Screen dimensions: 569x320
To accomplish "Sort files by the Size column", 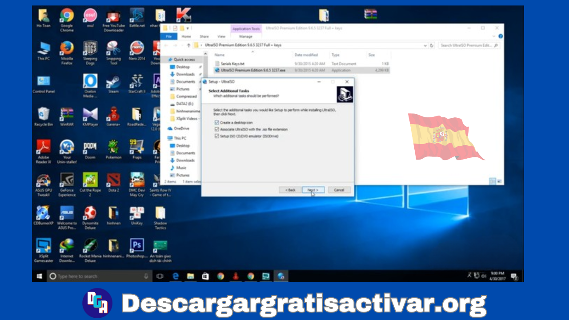I will [372, 55].
